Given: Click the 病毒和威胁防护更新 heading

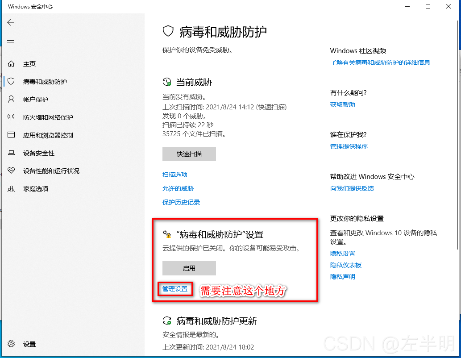Looking at the screenshot, I should [216, 321].
